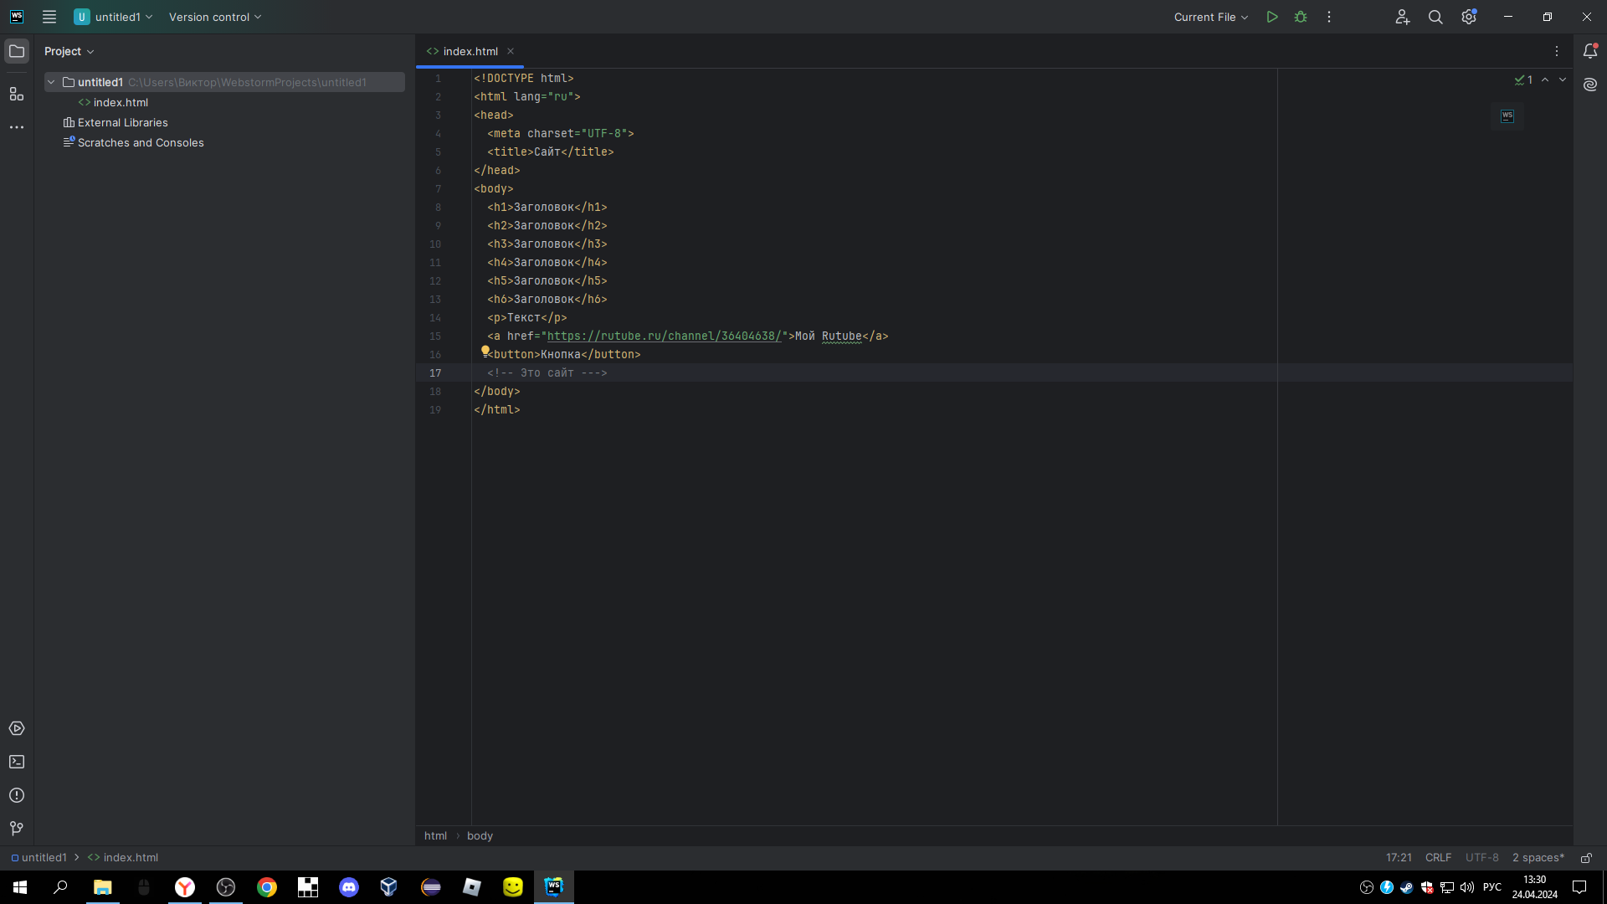Open the WebStorm icon in the taskbar
The width and height of the screenshot is (1607, 904).
tap(554, 887)
